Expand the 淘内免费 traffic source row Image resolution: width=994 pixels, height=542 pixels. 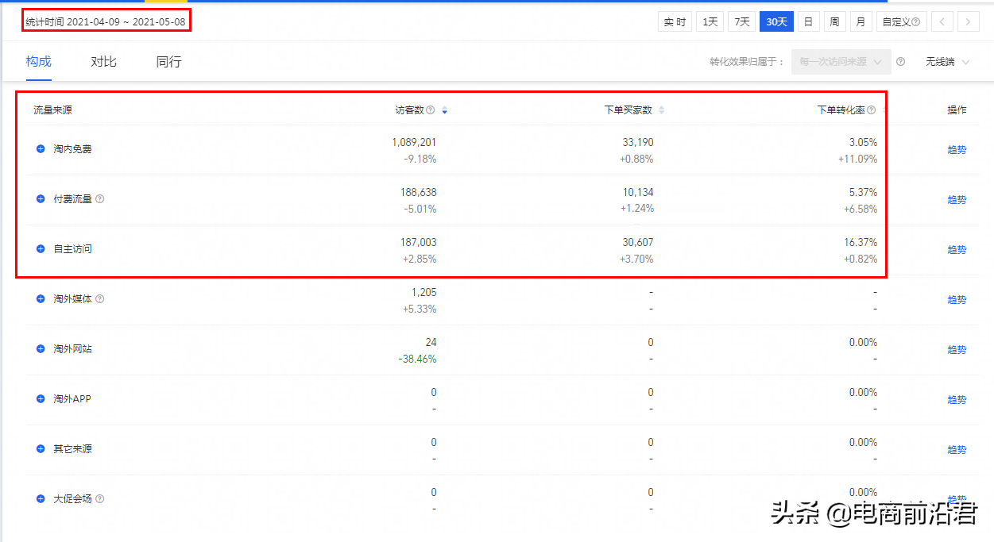click(41, 149)
